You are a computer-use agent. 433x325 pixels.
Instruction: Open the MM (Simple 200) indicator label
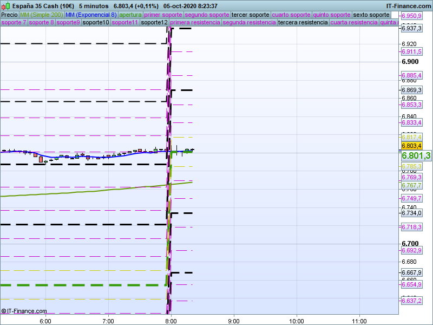point(41,15)
